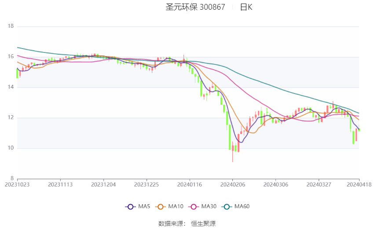The width and height of the screenshot is (374, 228).
Task: Click x-axis date label 20240327
Action: [319, 185]
